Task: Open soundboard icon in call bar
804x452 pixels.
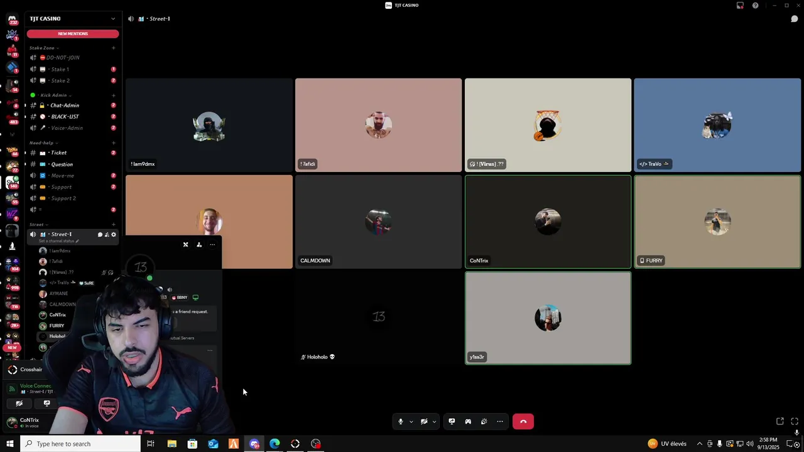Action: point(484,422)
